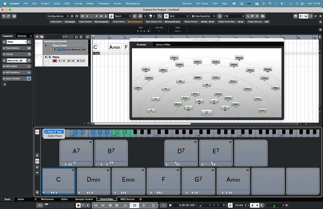Click Add Track plus icon
Image resolution: width=323 pixels, height=209 pixels.
(37, 37)
